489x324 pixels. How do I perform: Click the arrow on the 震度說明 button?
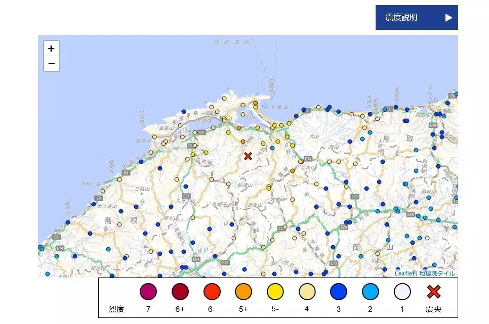[x=449, y=18]
